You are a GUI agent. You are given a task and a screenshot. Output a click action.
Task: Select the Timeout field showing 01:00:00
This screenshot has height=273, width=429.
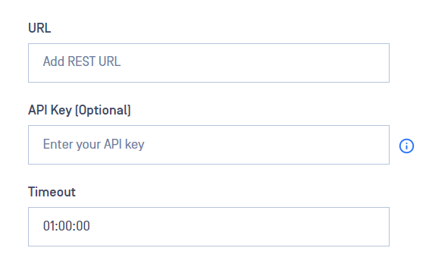(208, 227)
